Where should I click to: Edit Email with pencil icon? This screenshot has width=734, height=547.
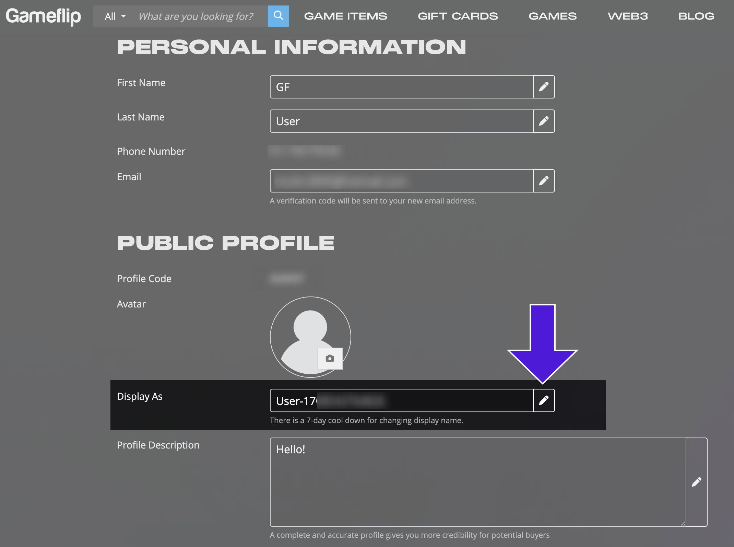tap(544, 181)
